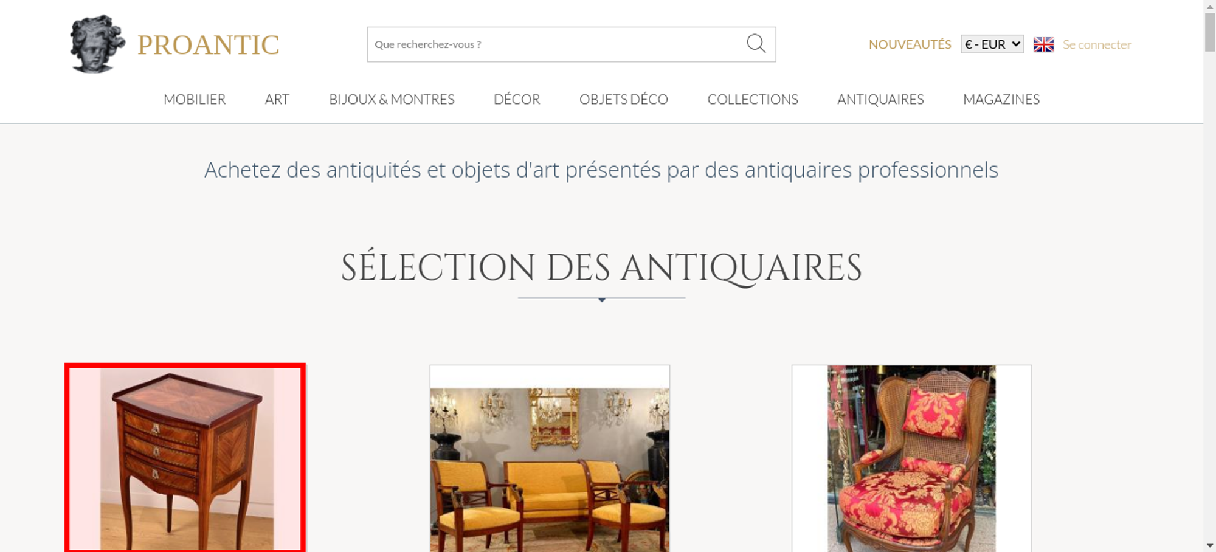Open the marquetry bedside table thumbnail
This screenshot has width=1216, height=552.
(185, 458)
